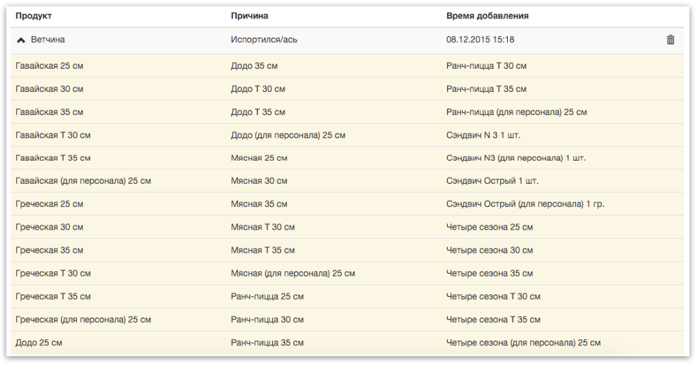Click the Причина column header
Image resolution: width=697 pixels, height=365 pixels.
point(249,16)
